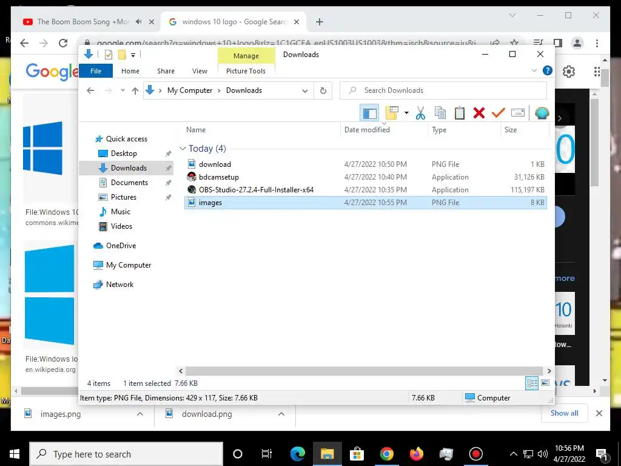Click the horizontal scrollbar in file list
The width and height of the screenshot is (621, 466).
coord(364,371)
